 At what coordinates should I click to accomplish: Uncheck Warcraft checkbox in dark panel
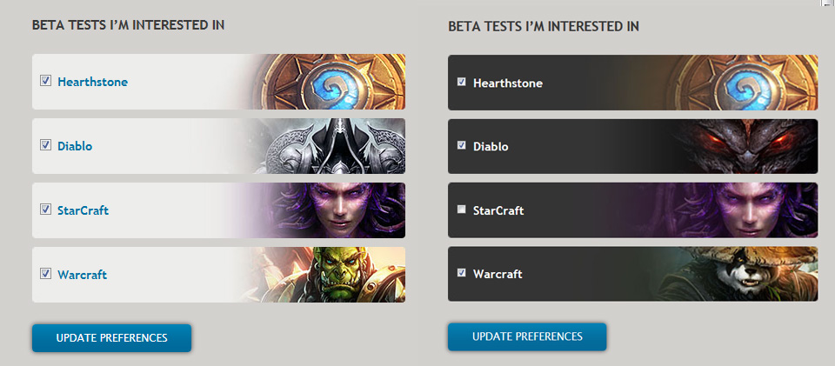coord(462,273)
